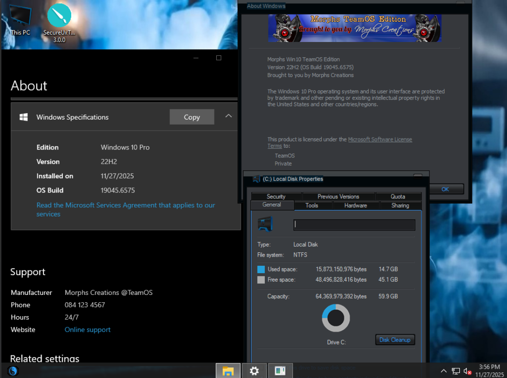Minimize the Settings About window
Screen dimensions: 507x378
[196, 58]
